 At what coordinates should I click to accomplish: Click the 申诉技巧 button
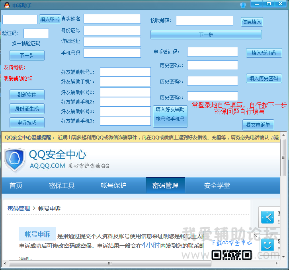[x=27, y=122]
